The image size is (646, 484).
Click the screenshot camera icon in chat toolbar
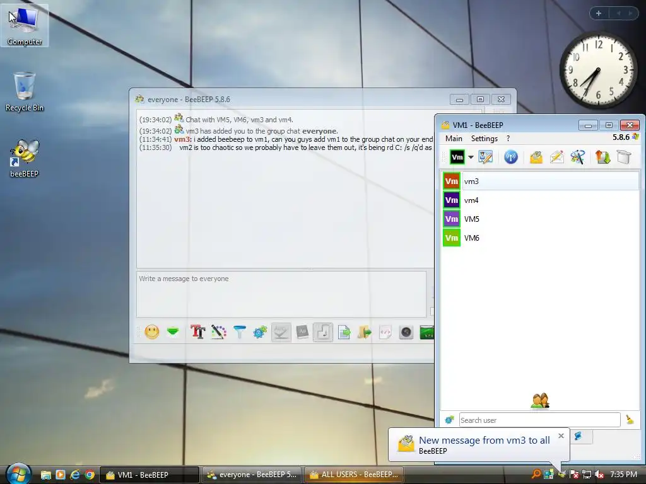tap(406, 331)
